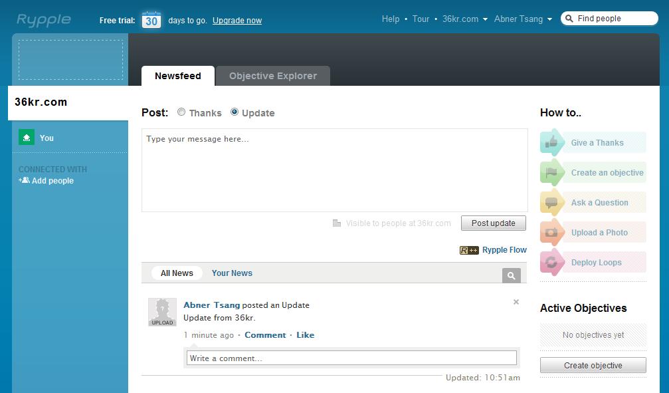Click the camera icon for Upload a Photo

(x=551, y=232)
